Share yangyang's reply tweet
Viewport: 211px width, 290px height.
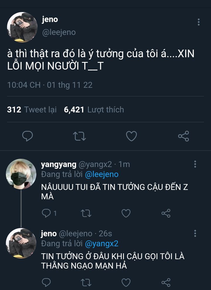coord(166,213)
